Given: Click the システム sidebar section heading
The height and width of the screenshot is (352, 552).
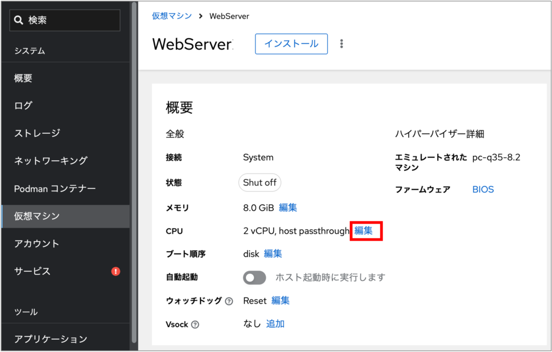Looking at the screenshot, I should (x=30, y=51).
